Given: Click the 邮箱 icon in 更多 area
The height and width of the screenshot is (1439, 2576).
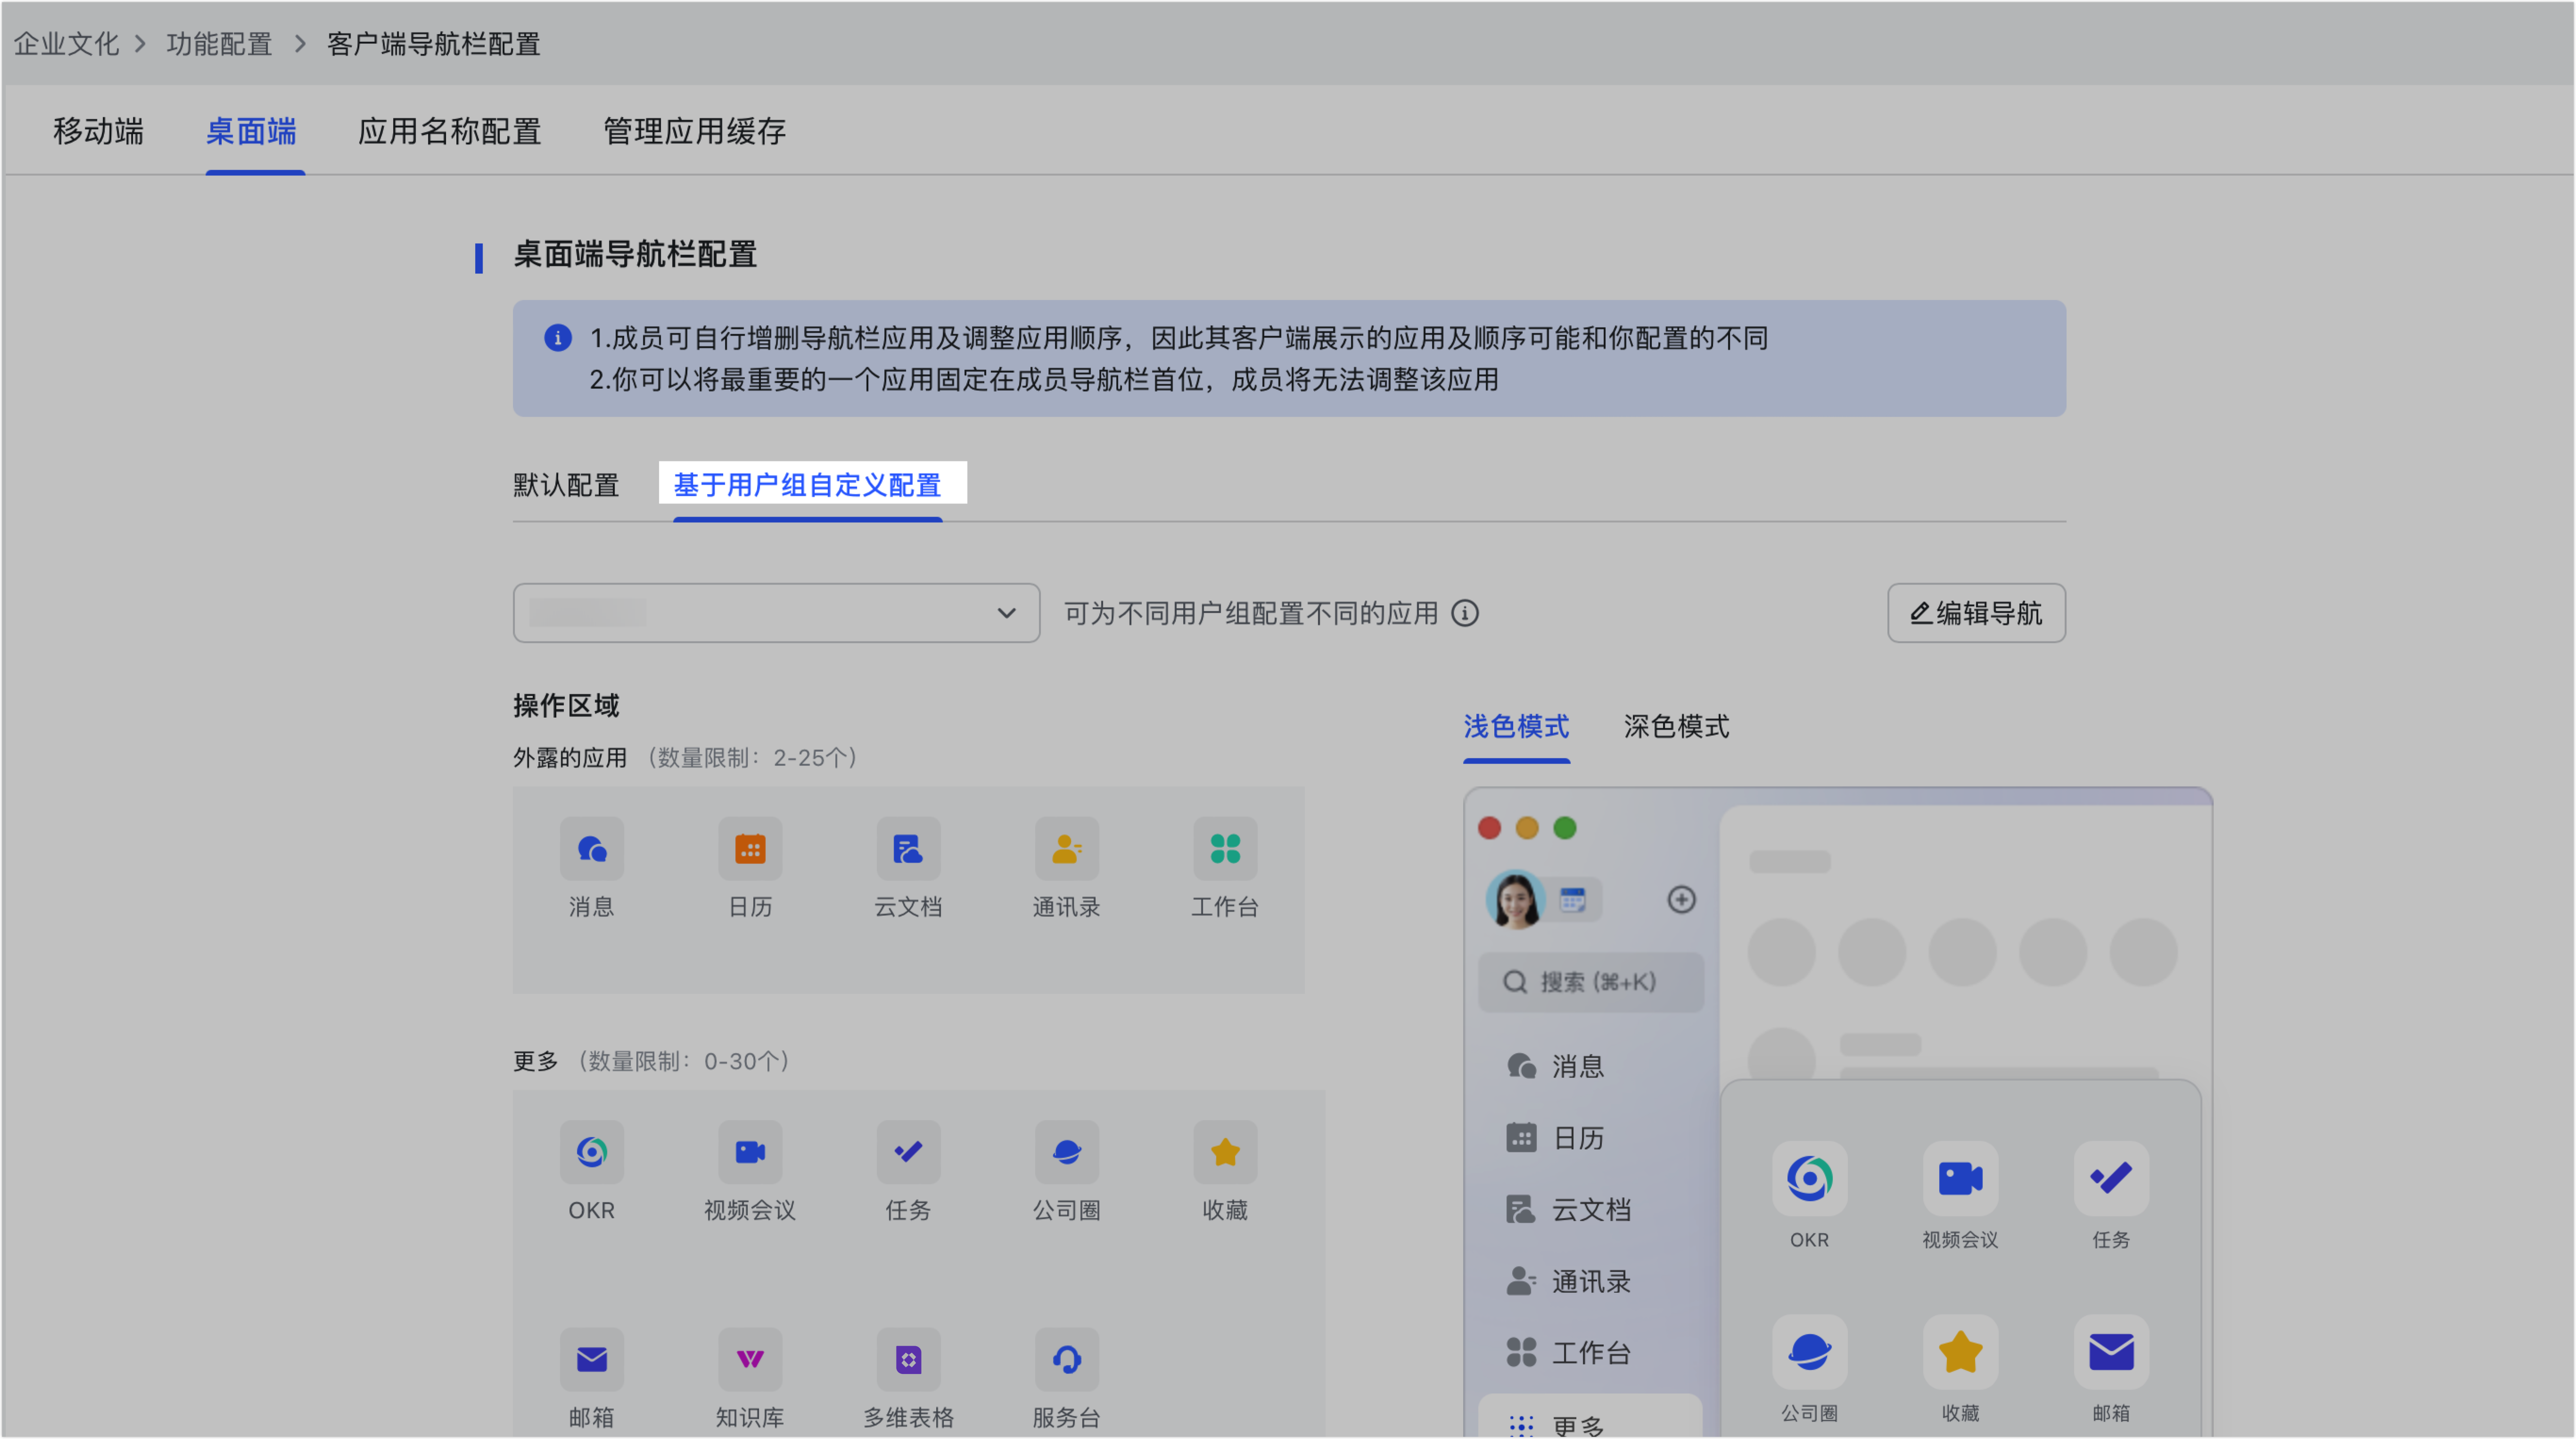Looking at the screenshot, I should (592, 1359).
